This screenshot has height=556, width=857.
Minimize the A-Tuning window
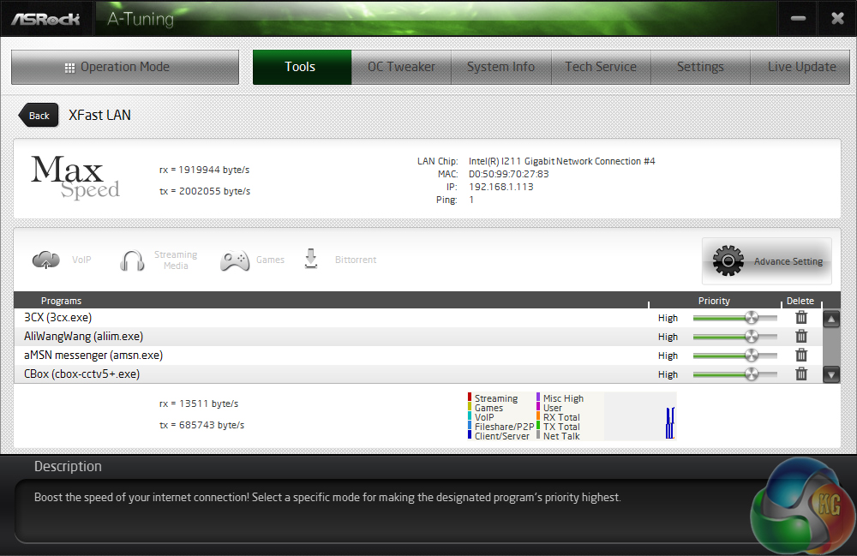point(798,19)
